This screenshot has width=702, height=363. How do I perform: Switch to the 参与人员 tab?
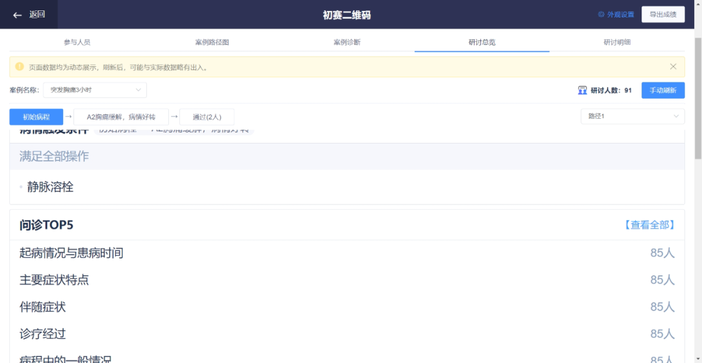click(77, 42)
